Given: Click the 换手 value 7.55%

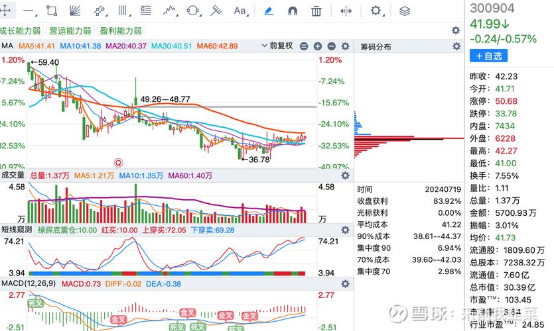Looking at the screenshot, I should 507,176.
